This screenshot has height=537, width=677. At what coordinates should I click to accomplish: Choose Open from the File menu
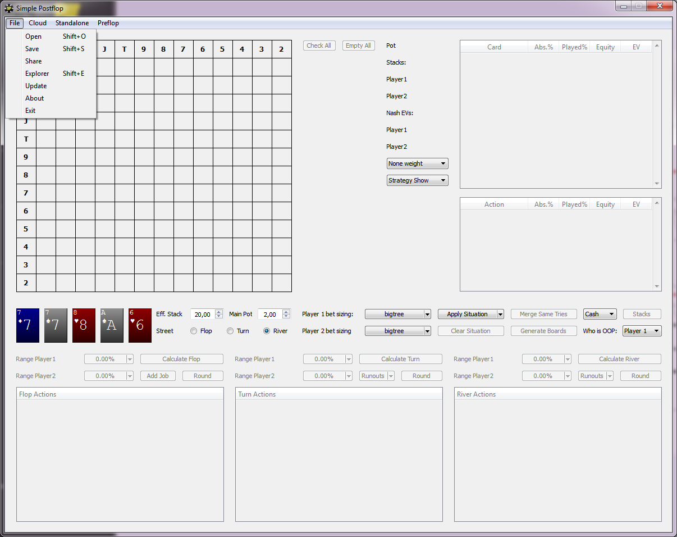tap(51, 37)
